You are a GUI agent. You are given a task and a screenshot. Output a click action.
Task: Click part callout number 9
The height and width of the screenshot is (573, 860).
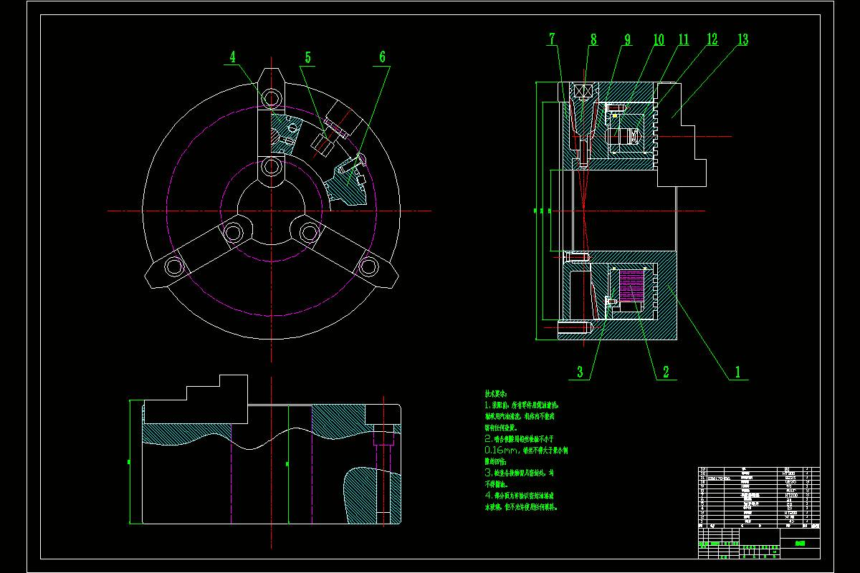627,39
